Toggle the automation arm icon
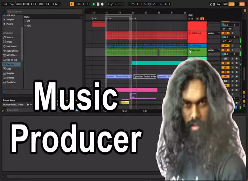 [x=112, y=4]
